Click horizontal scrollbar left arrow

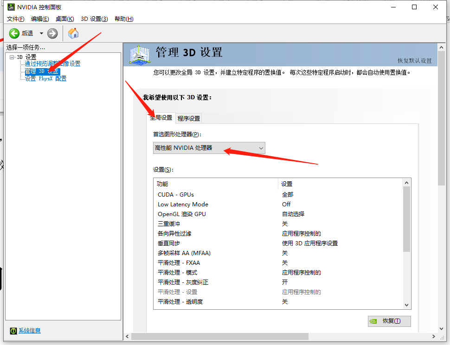[x=128, y=336]
